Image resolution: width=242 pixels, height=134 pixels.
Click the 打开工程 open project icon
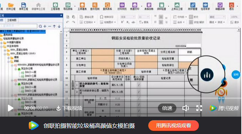(x=11, y=6)
